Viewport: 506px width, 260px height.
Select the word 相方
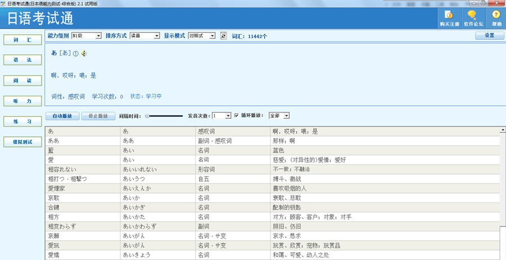pyautogui.click(x=53, y=217)
